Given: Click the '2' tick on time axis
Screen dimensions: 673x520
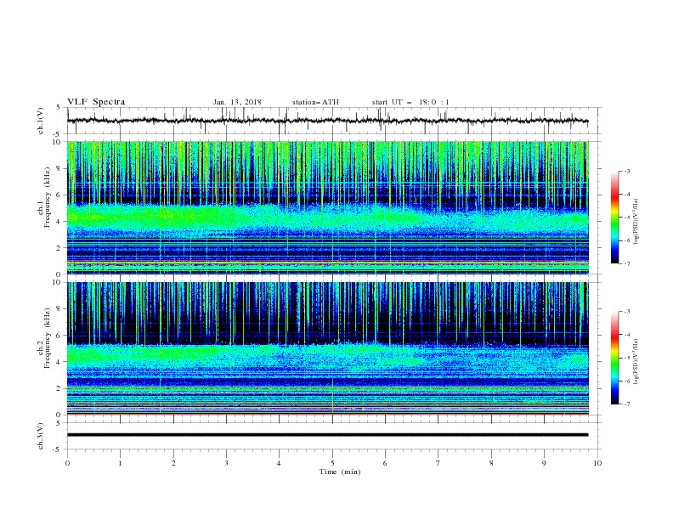Looking at the screenshot, I should pos(173,463).
